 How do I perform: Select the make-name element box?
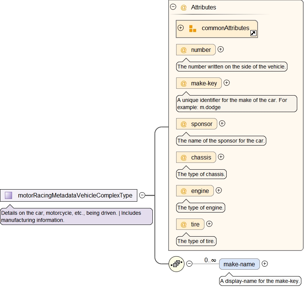click(239, 264)
